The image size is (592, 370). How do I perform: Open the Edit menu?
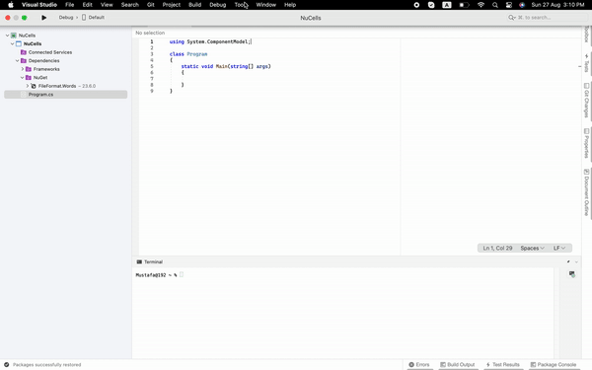[87, 5]
